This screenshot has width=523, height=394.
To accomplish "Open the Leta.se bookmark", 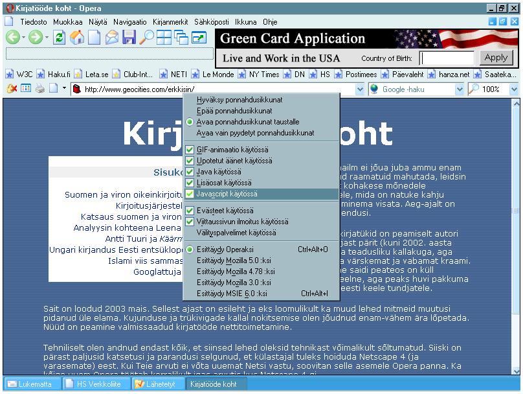I will click(91, 74).
